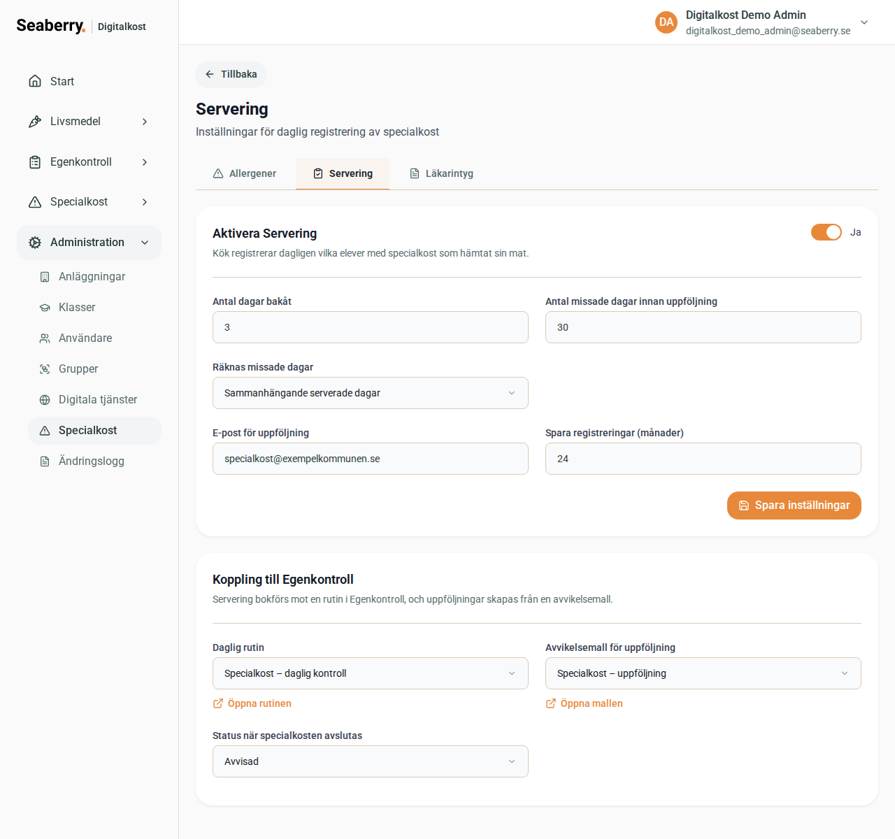Collapse the Administration menu chevron
This screenshot has height=839, width=895.
145,243
